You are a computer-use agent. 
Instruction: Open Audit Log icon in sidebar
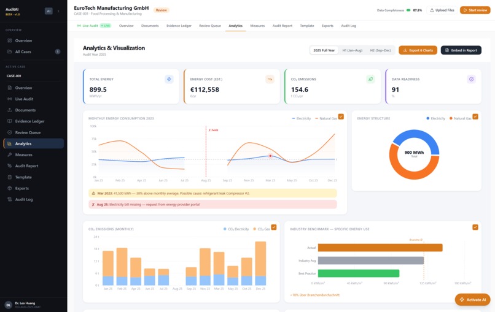[x=9, y=199]
